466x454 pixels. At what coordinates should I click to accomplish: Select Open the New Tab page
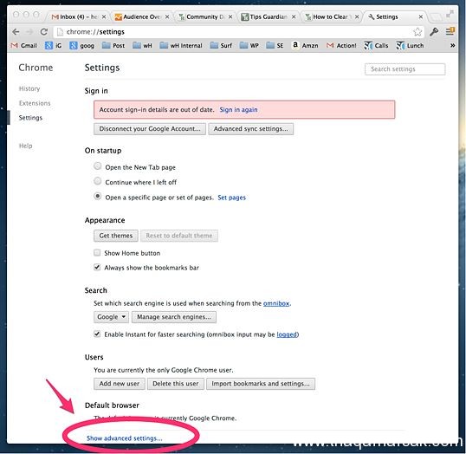coord(98,165)
